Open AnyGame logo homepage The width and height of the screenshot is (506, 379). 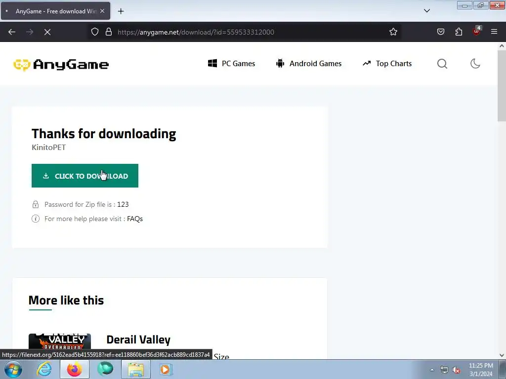(61, 65)
